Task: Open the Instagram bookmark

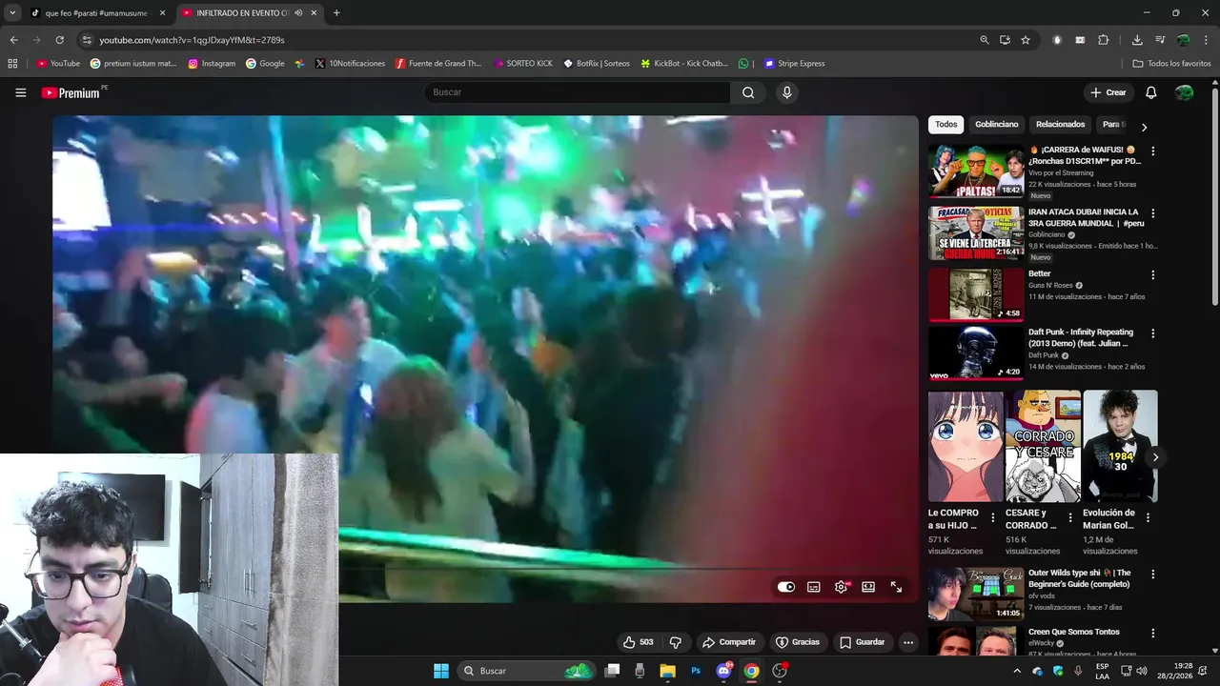Action: 212,64
